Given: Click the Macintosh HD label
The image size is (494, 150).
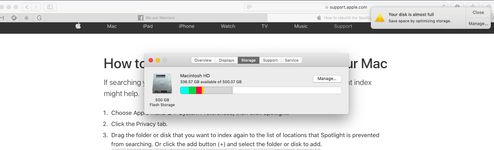Looking at the screenshot, I should point(195,76).
